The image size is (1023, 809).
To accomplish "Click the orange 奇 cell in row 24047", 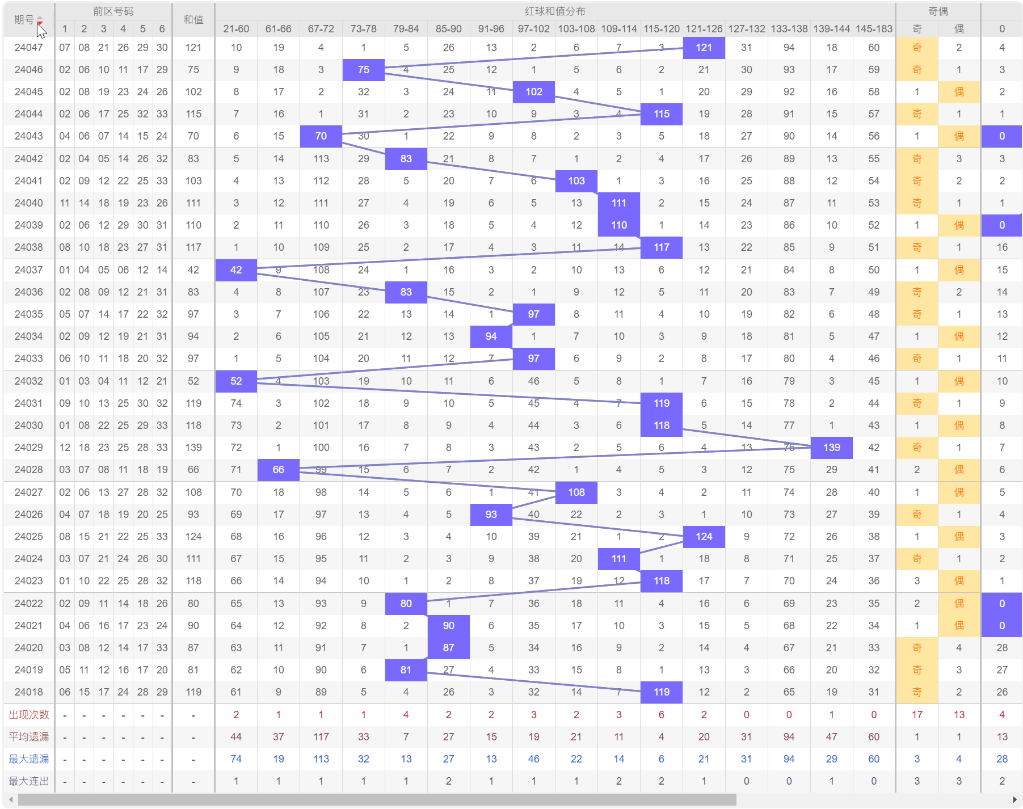I will pyautogui.click(x=917, y=48).
